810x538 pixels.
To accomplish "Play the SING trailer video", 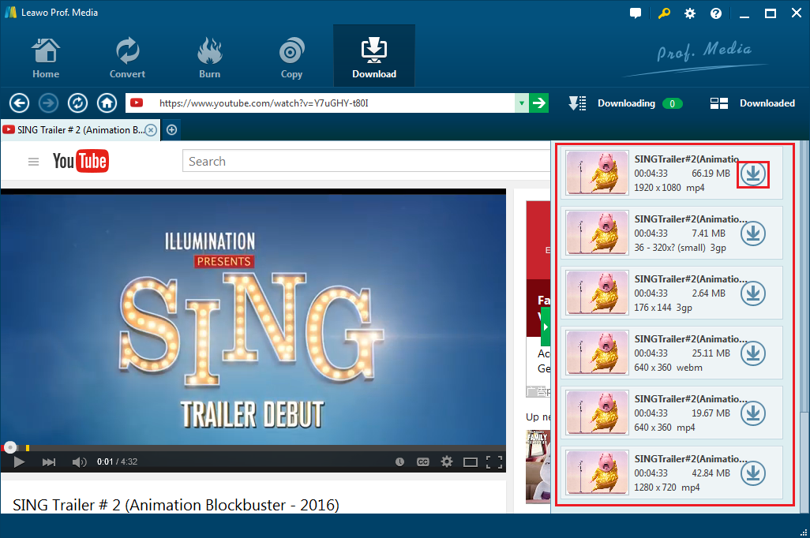I will (x=18, y=461).
